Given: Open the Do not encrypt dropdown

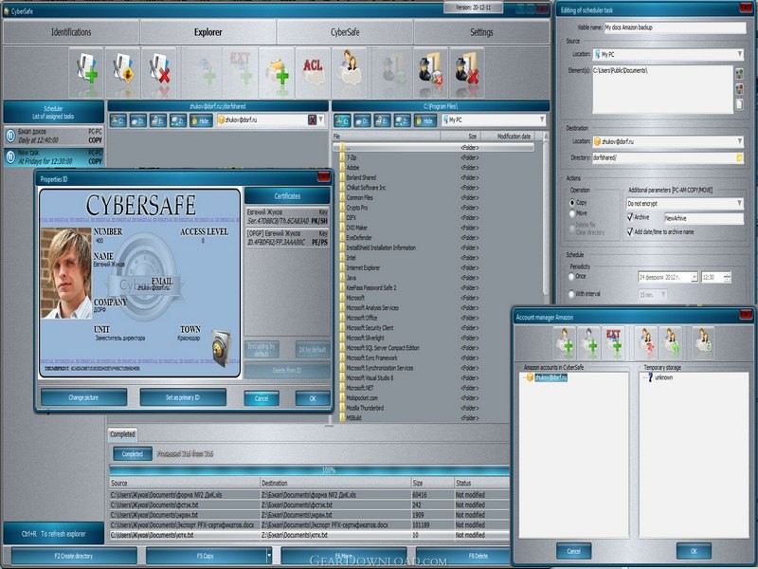Looking at the screenshot, I should point(740,203).
